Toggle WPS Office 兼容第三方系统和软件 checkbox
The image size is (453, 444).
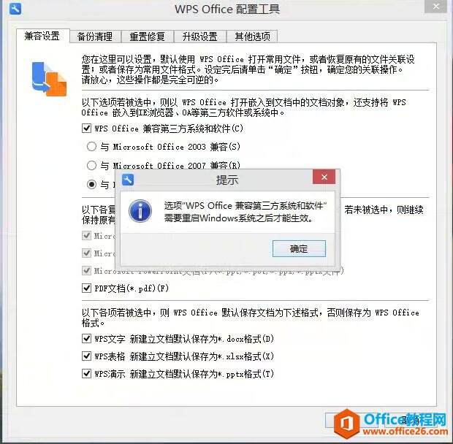pos(87,128)
